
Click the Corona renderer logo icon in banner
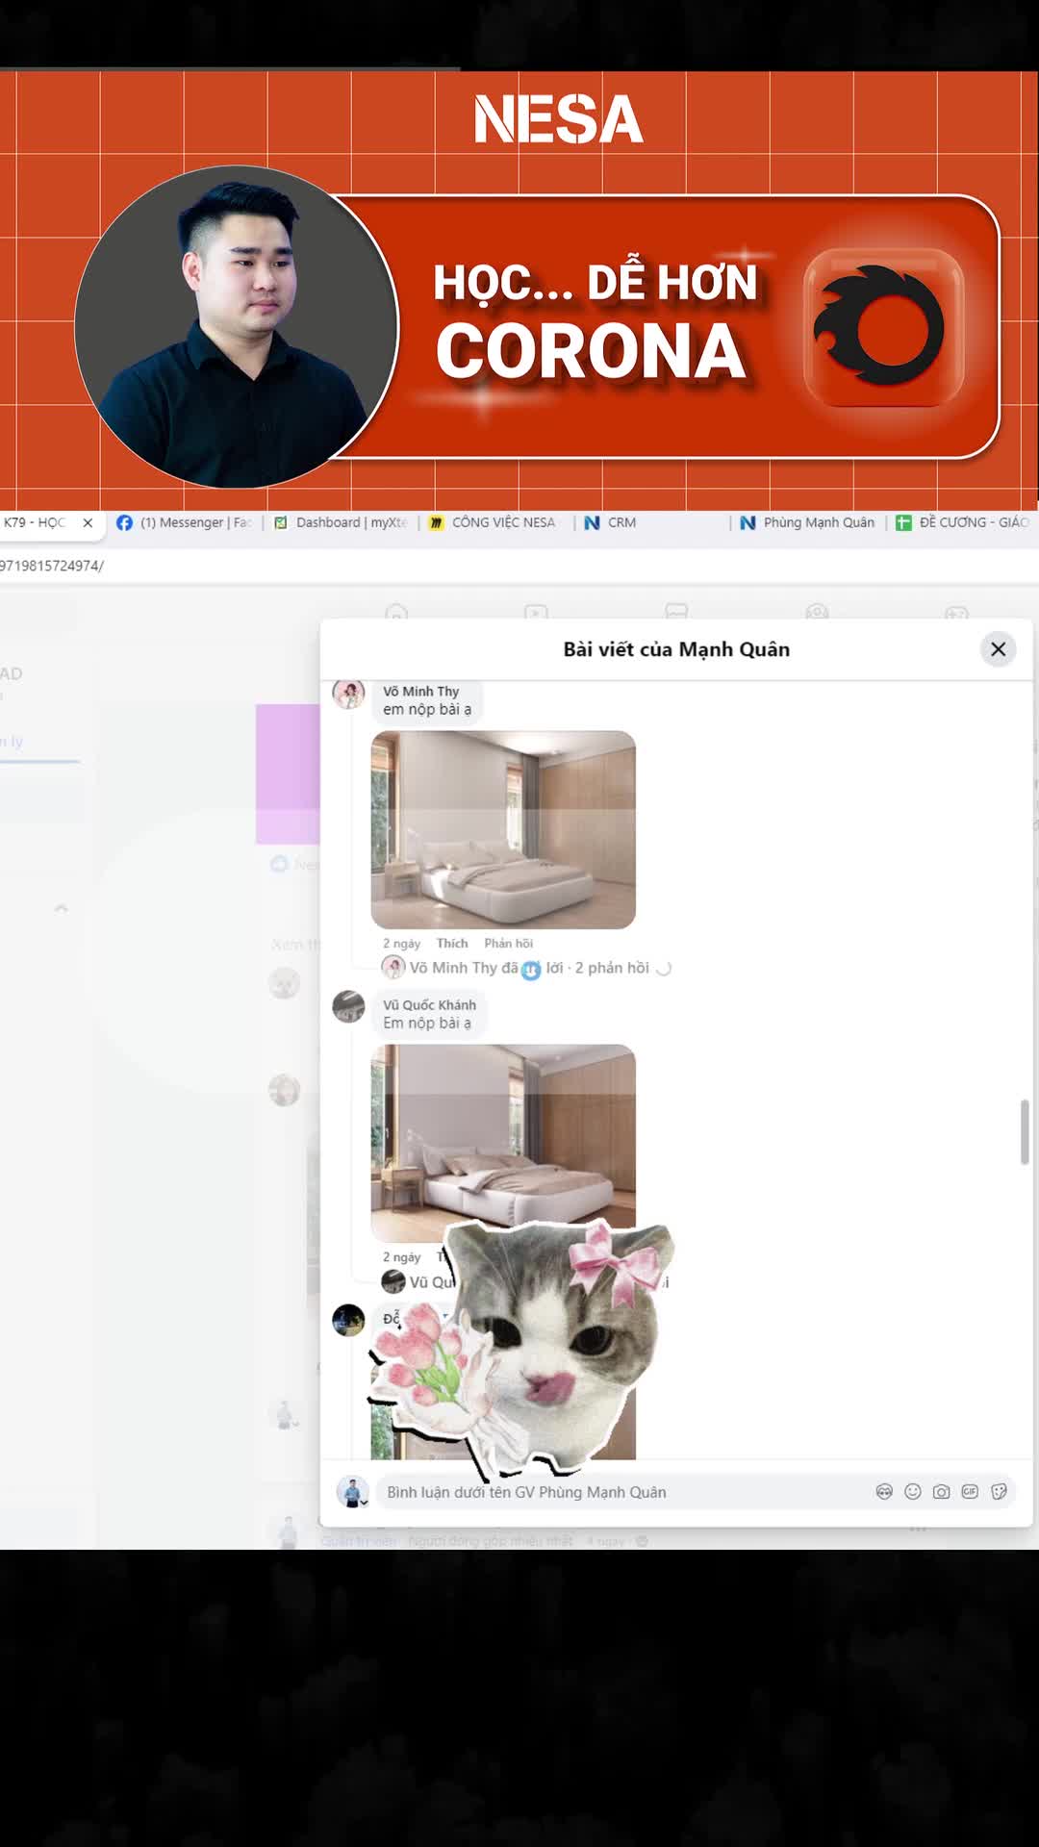(884, 328)
